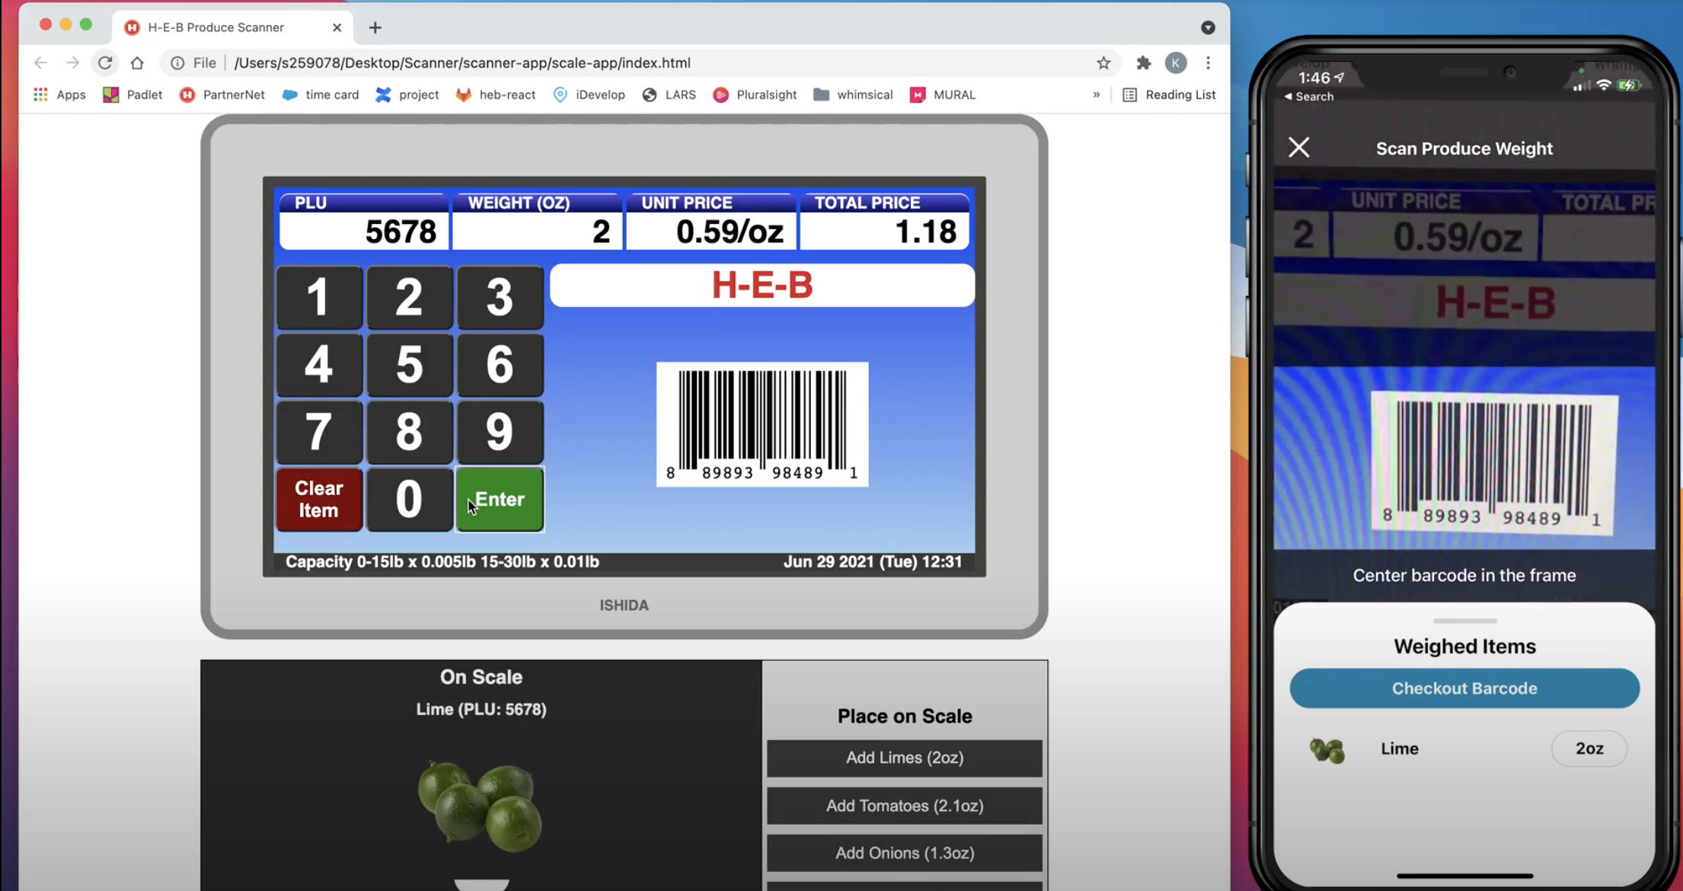
Task: Open the extensions puzzle icon
Action: [1143, 63]
